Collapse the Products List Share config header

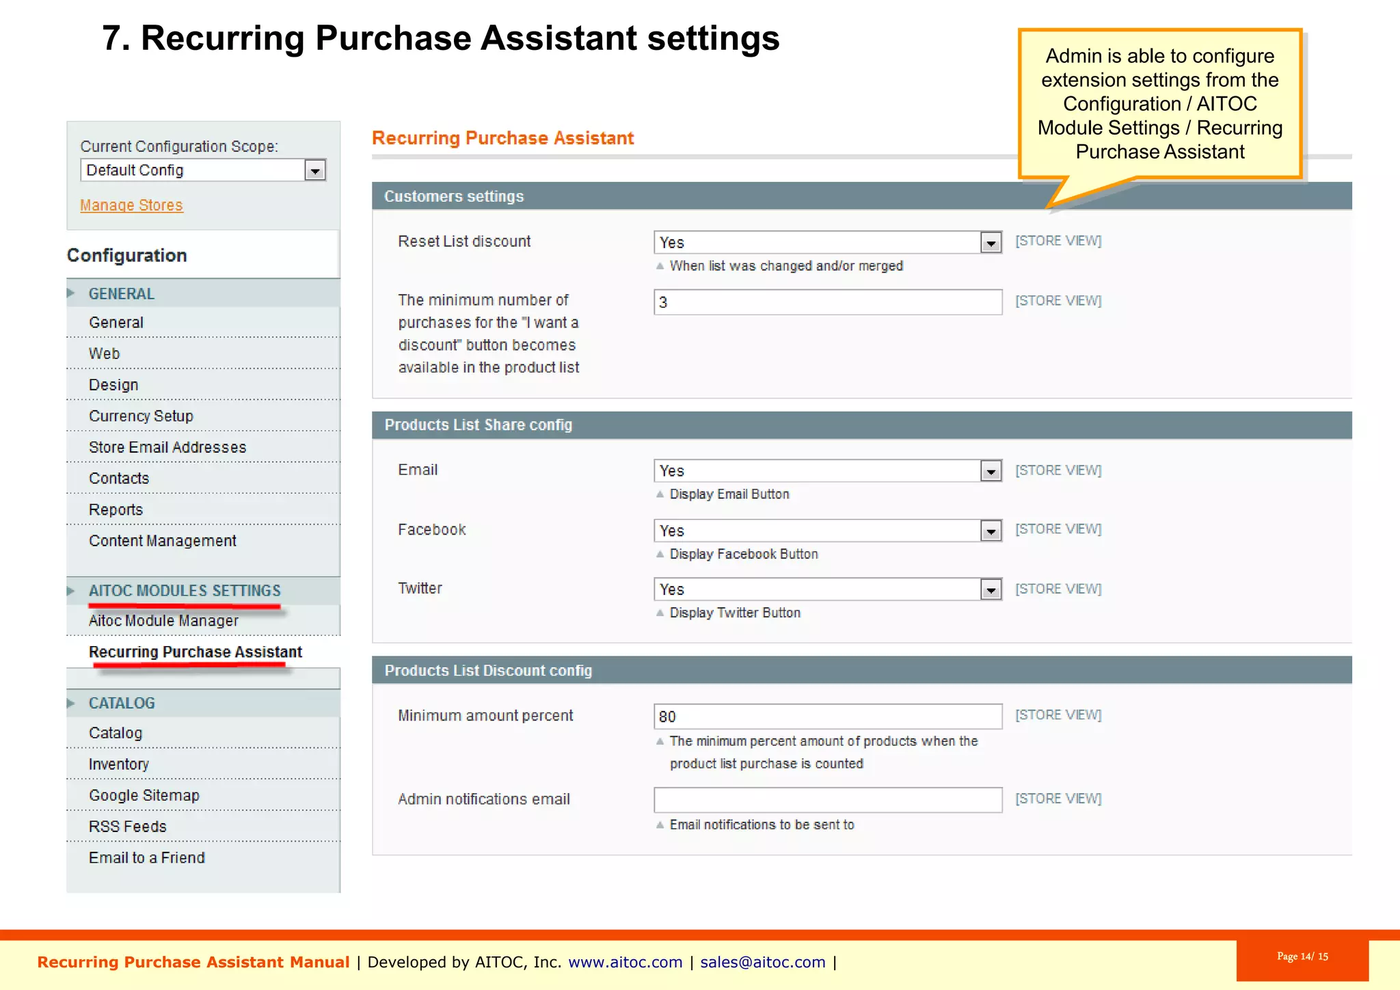[x=861, y=425]
